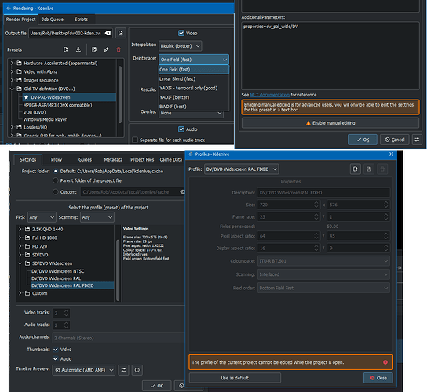427x392 pixels.
Task: Select Windows Media Player render preset
Action: pyautogui.click(x=45, y=119)
